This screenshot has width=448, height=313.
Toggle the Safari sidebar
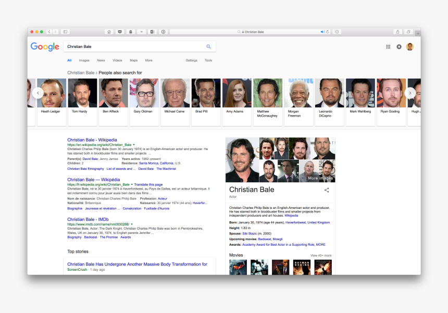[66, 32]
